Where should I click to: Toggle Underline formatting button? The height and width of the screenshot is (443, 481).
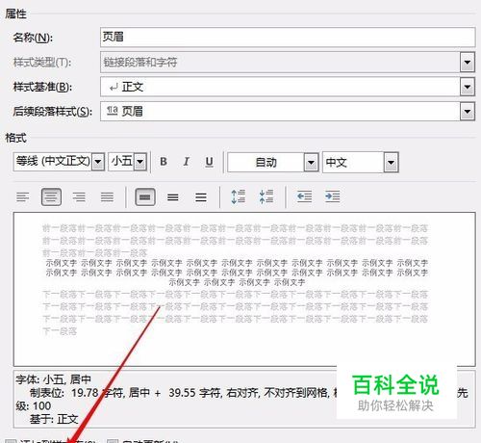click(209, 162)
